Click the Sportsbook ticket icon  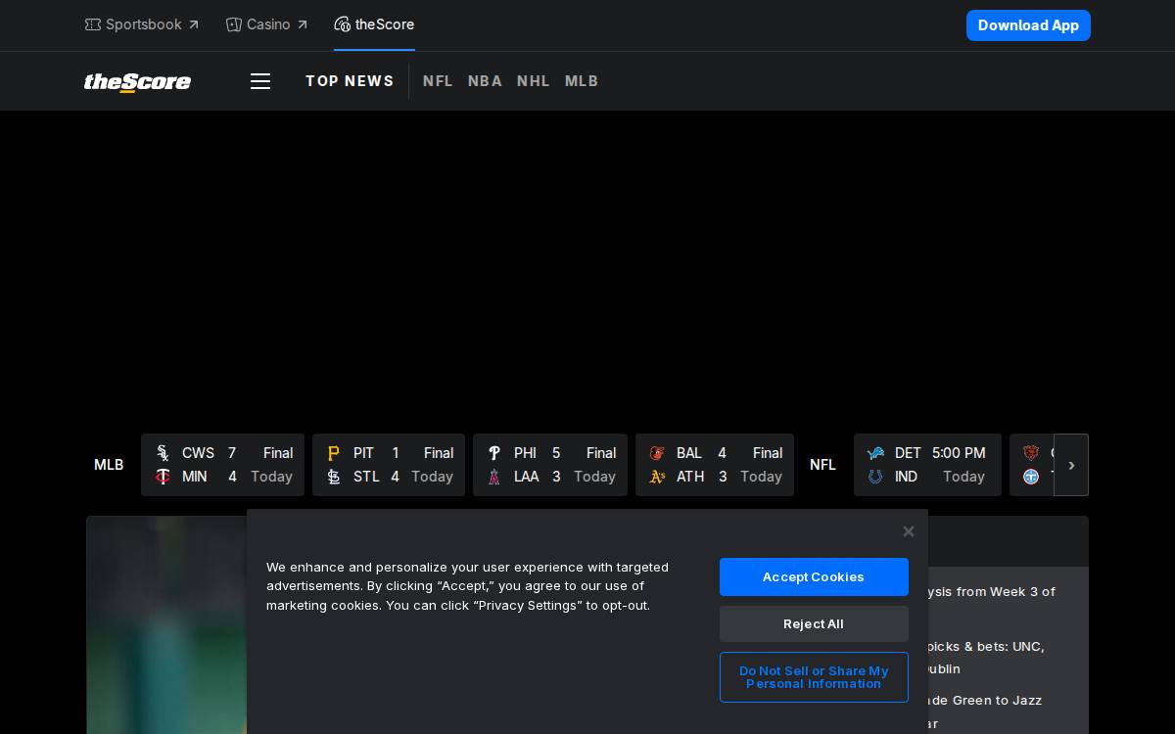[93, 24]
